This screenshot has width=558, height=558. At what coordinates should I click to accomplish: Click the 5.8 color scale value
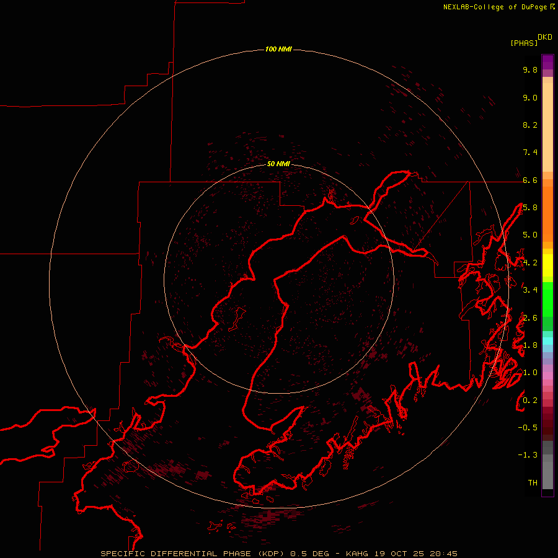530,208
